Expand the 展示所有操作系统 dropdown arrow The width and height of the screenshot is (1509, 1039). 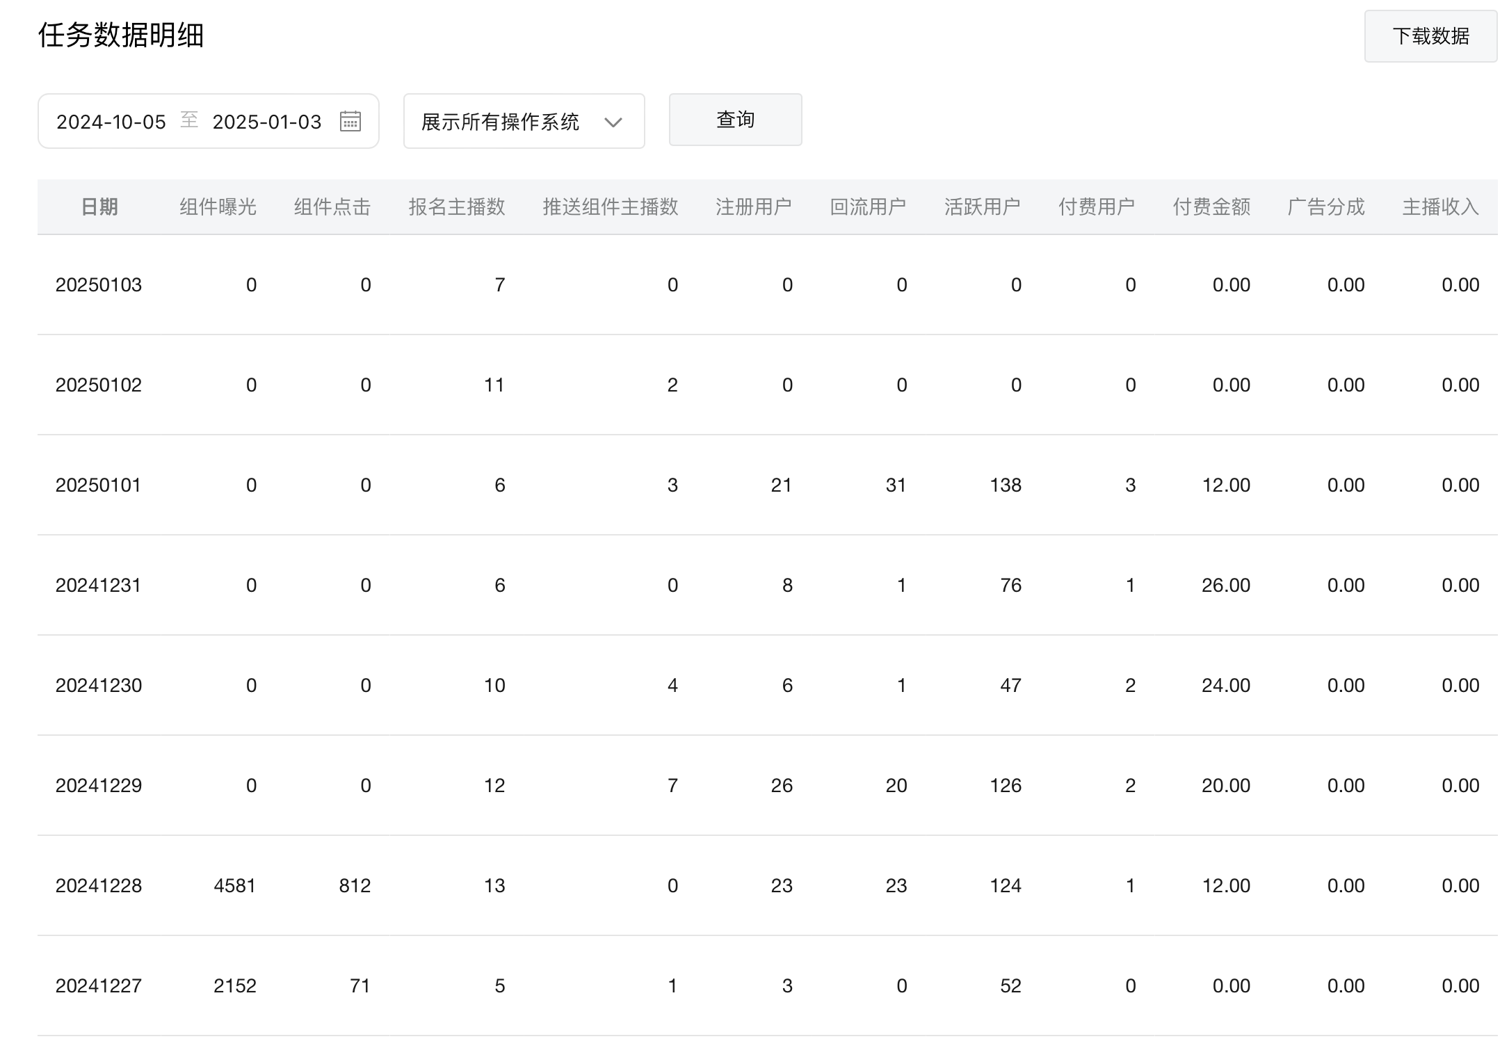point(613,122)
